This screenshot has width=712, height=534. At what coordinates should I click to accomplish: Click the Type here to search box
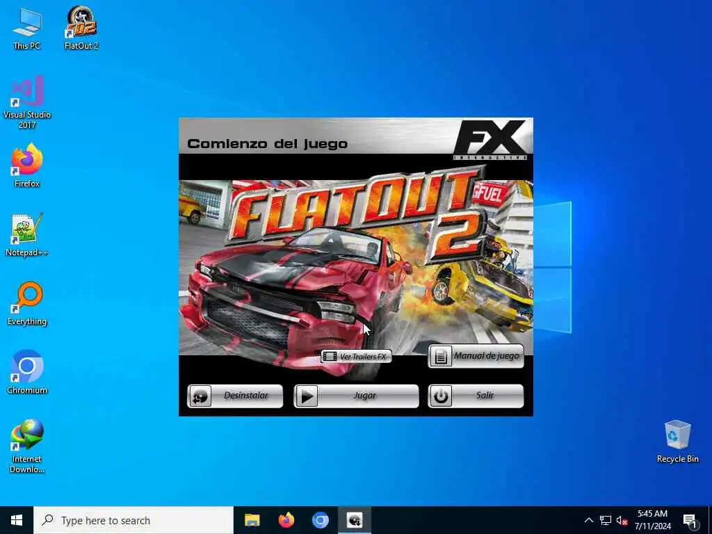coord(133,520)
